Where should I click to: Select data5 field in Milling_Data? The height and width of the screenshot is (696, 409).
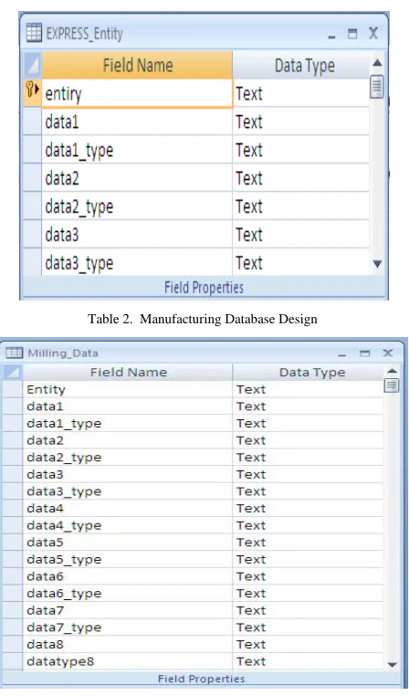127,542
